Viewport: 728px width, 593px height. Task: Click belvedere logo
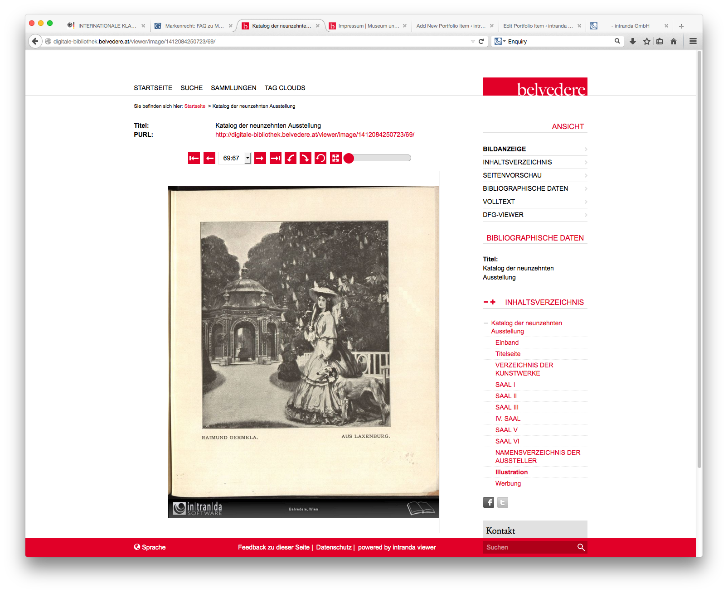(535, 87)
